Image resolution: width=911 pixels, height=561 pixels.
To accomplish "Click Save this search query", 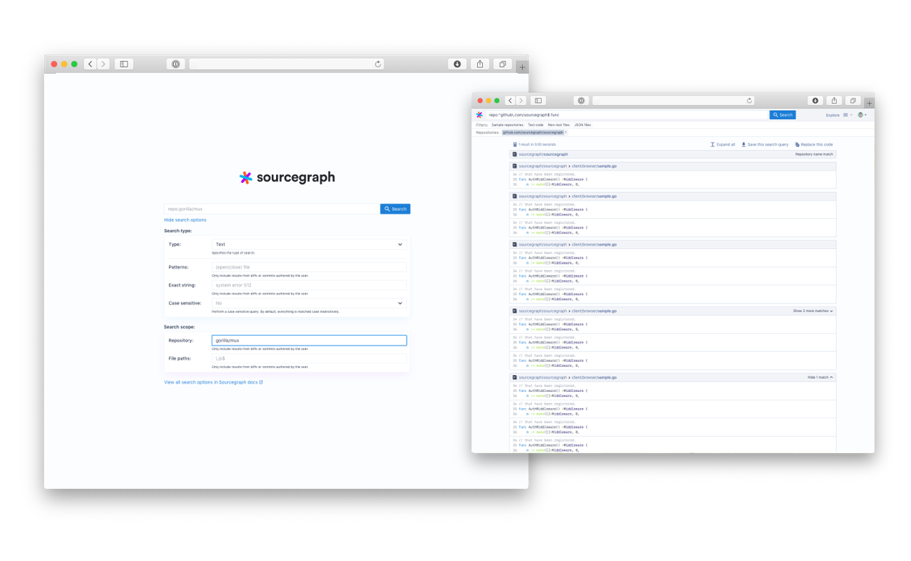I will point(765,144).
